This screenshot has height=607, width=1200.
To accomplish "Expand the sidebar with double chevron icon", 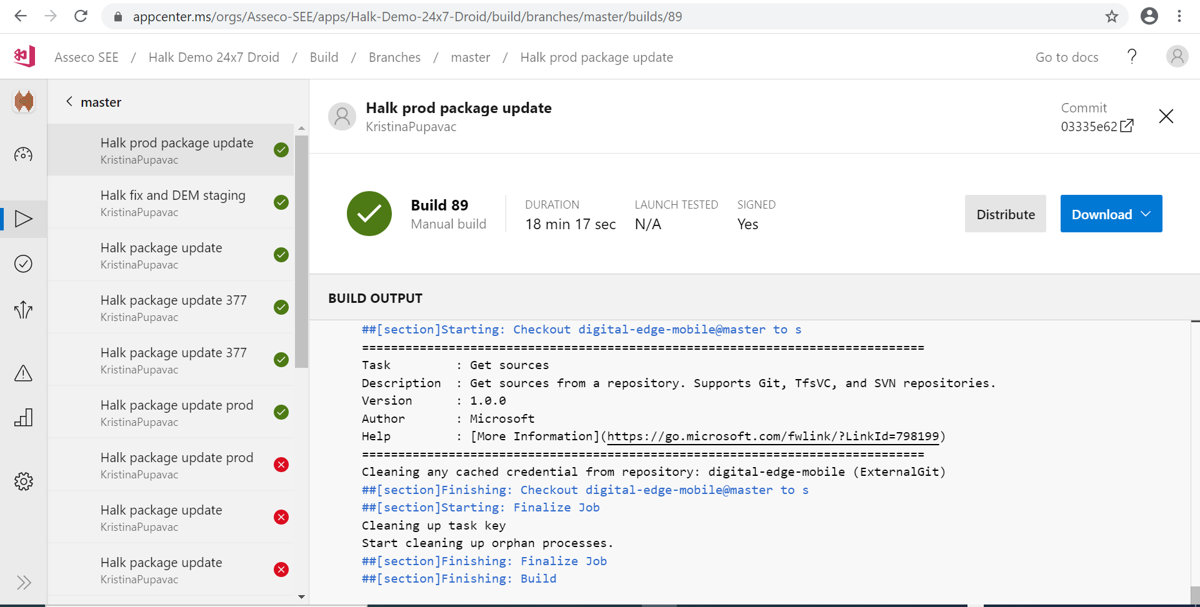I will pos(24,583).
